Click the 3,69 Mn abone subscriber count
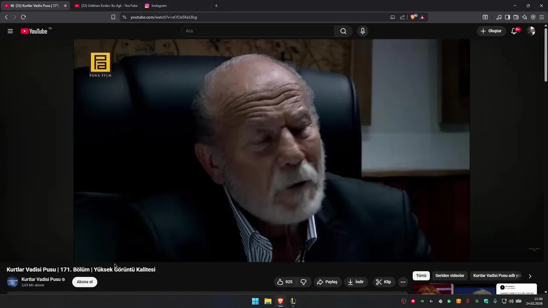 (33, 285)
